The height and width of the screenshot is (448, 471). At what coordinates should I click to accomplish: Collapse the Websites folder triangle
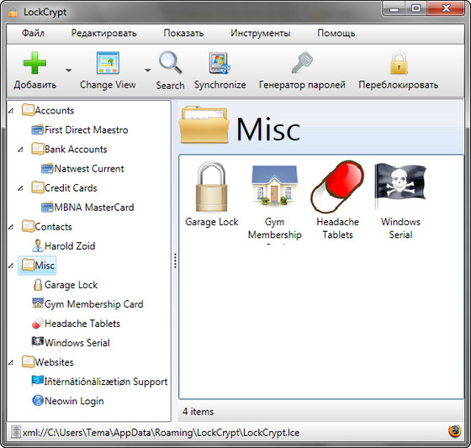(11, 362)
